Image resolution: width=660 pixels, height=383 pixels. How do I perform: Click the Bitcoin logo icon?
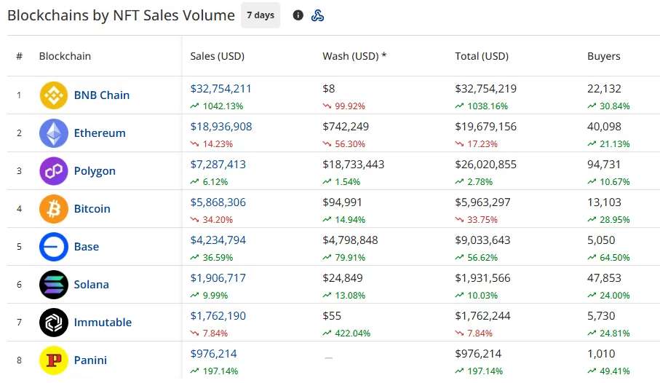[53, 209]
